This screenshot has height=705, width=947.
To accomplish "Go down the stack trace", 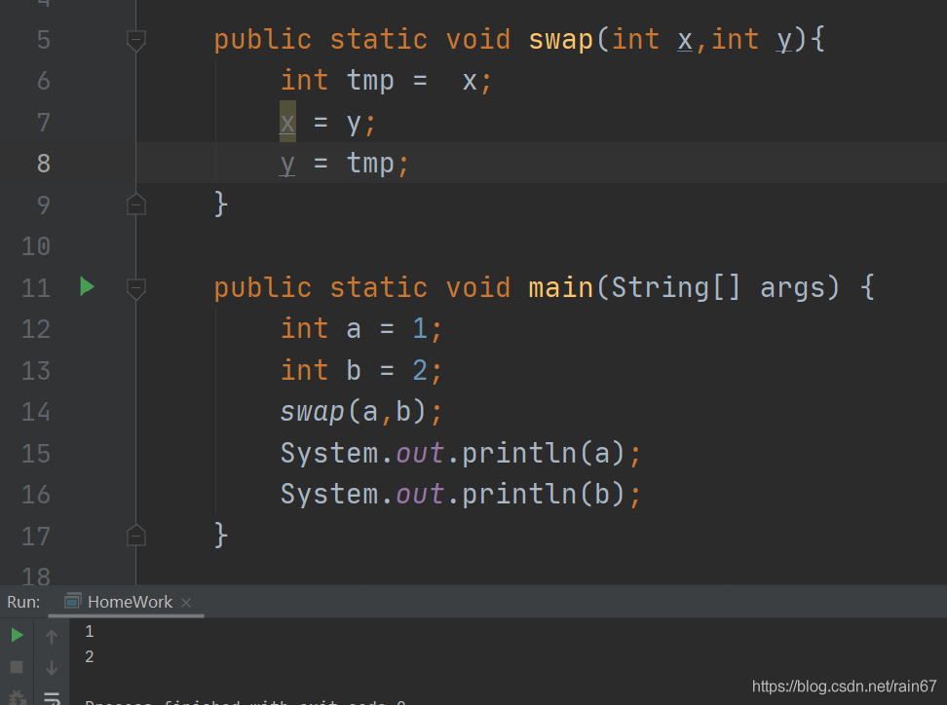I will [x=52, y=668].
